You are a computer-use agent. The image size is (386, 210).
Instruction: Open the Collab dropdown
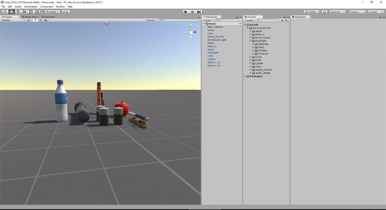311,12
